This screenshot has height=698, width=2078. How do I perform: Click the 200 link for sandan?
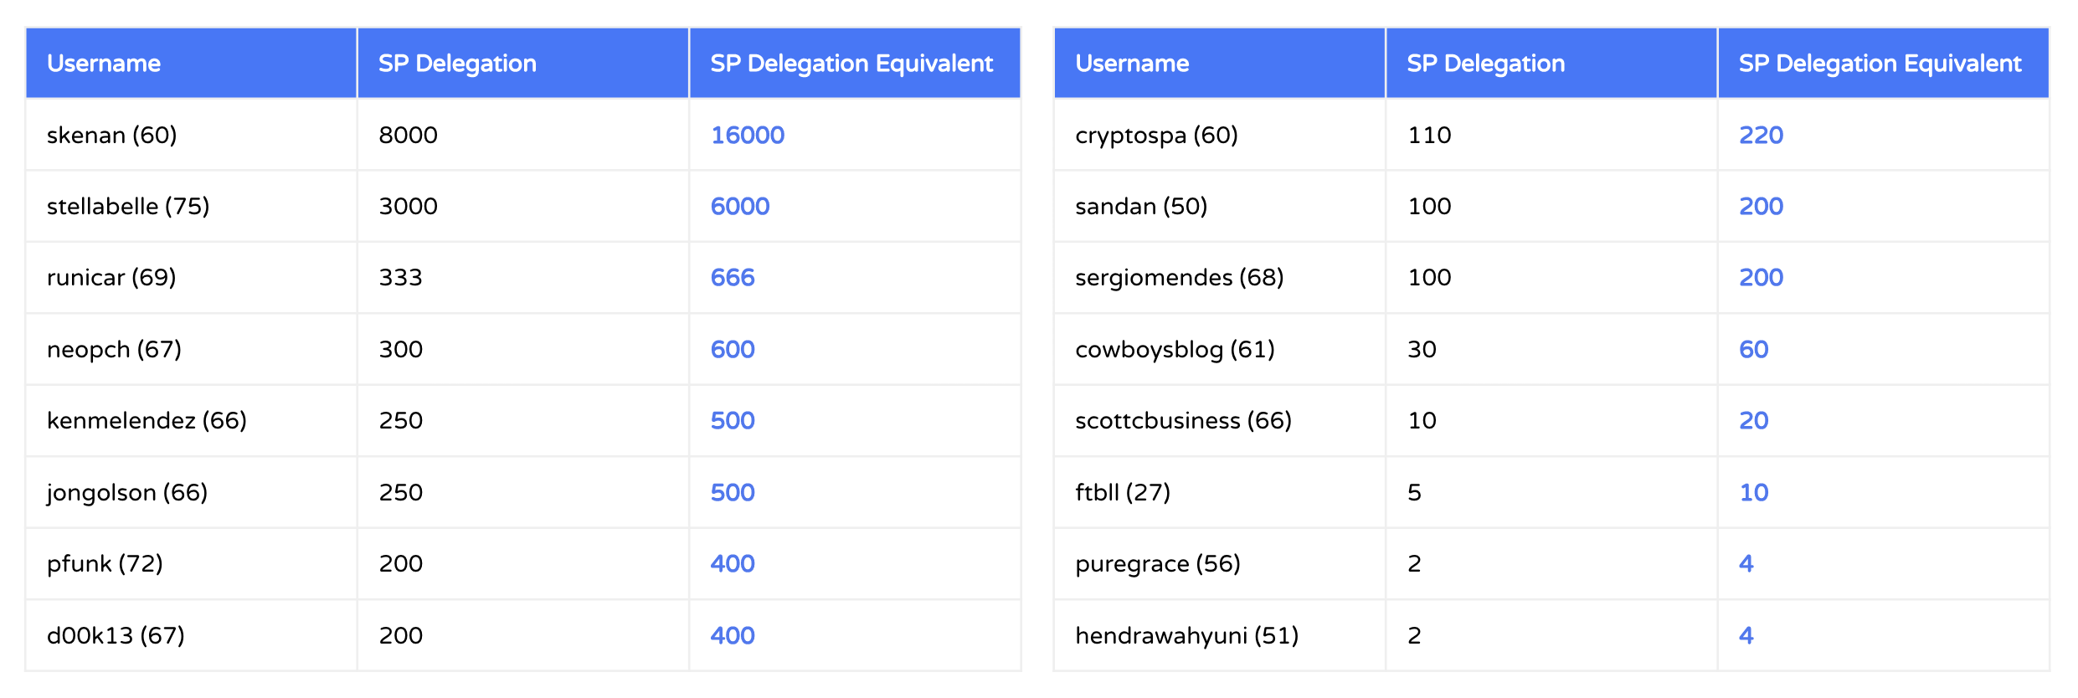(1761, 206)
